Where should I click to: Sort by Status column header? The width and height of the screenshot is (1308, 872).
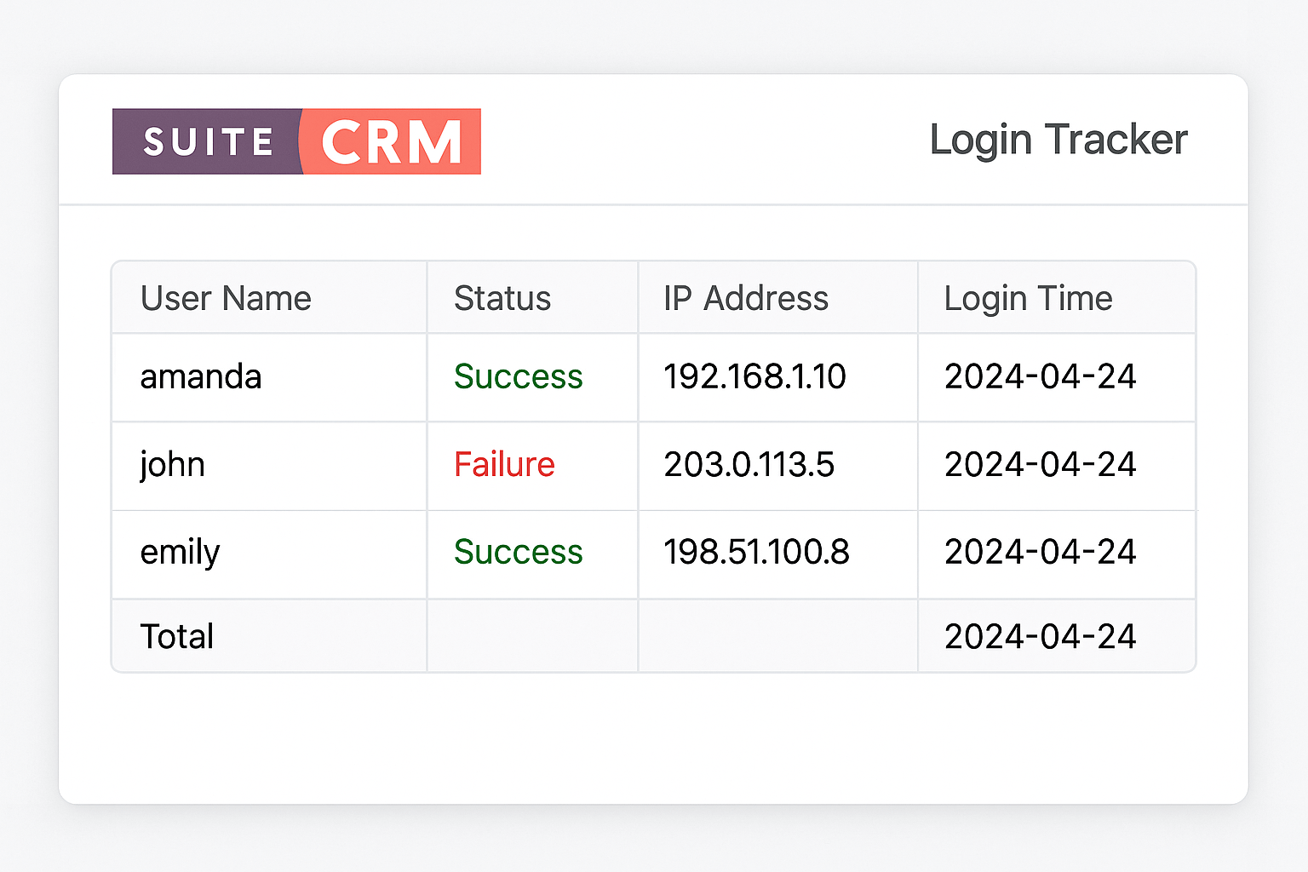502,299
